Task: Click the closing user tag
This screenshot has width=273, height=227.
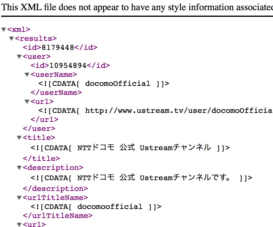Action: point(39,129)
